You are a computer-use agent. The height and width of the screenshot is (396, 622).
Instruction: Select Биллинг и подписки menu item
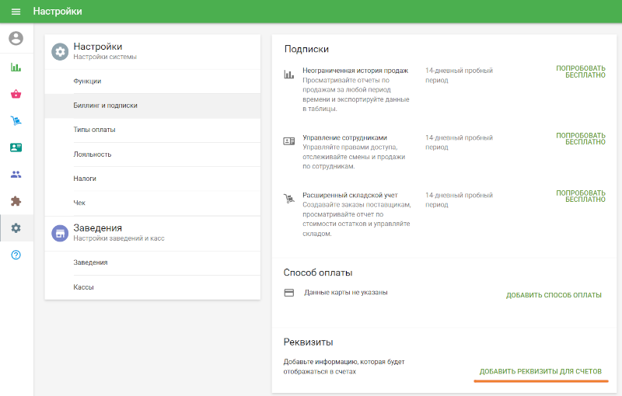pos(105,106)
